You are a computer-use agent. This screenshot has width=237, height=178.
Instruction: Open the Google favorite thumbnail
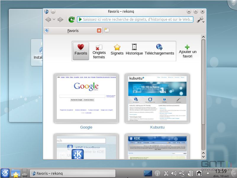pos(86,98)
